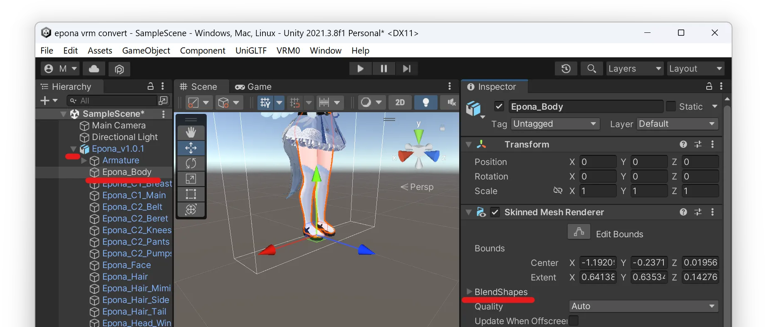Open the global search

(x=591, y=69)
